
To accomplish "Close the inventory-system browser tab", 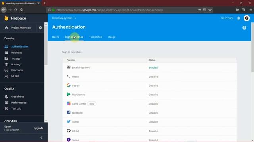I will point(38,3).
